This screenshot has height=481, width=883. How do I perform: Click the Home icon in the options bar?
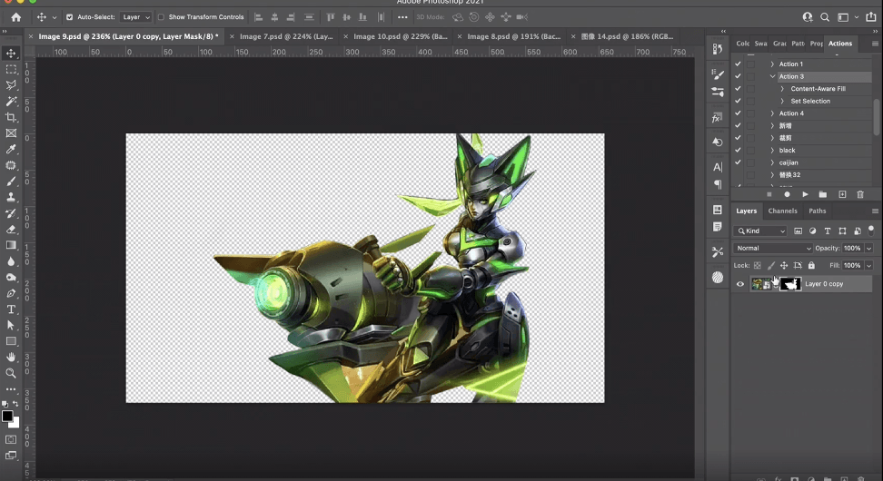(15, 17)
